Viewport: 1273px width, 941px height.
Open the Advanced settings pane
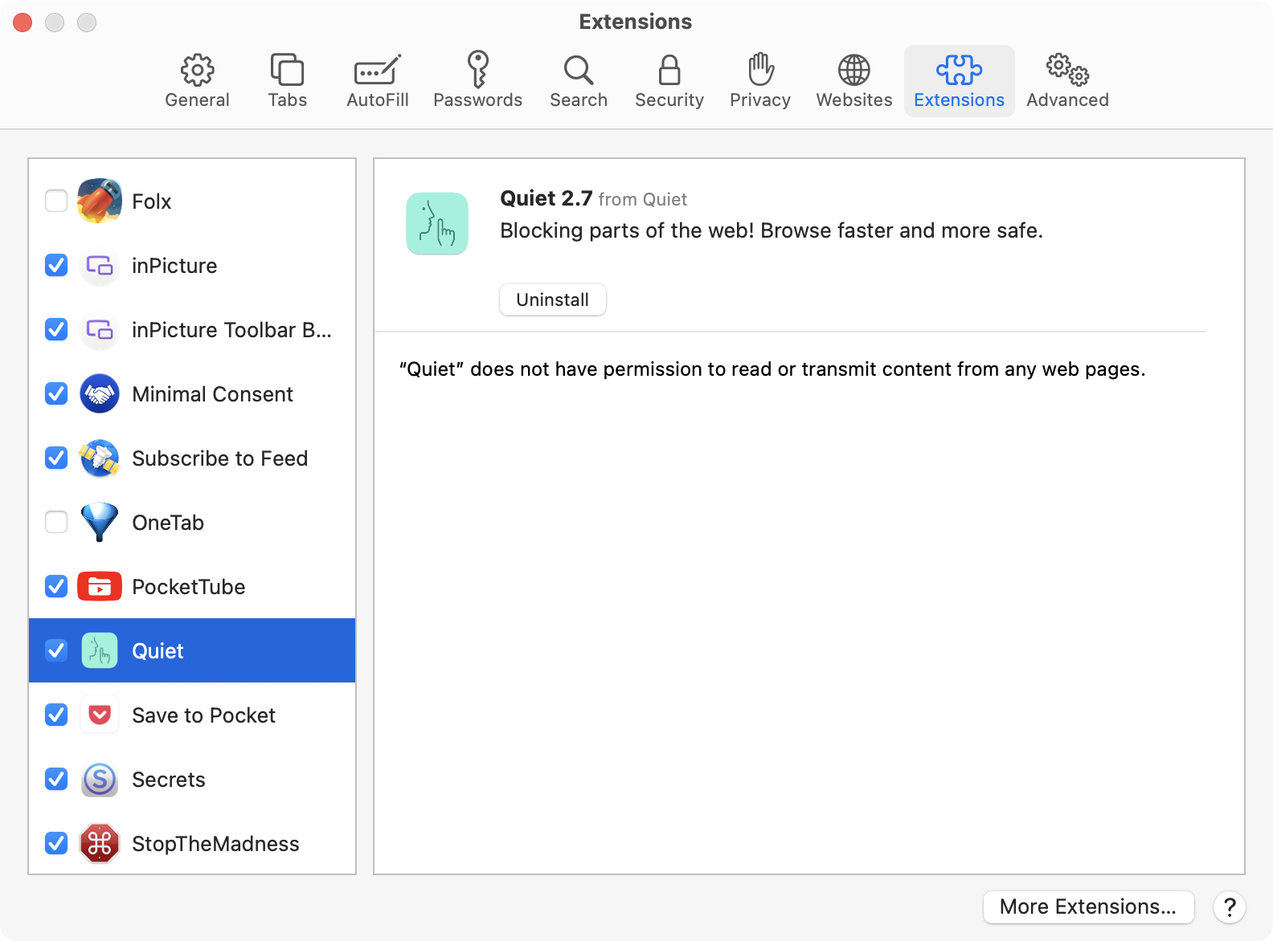pos(1067,81)
